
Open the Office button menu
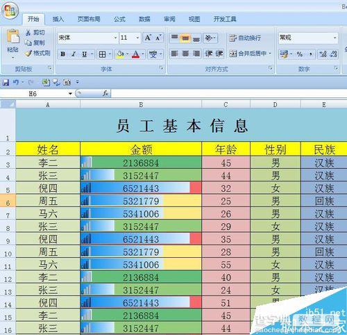10,10
